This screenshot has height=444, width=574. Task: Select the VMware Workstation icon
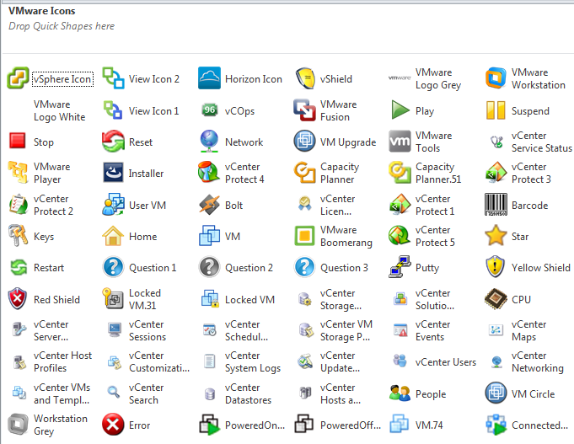(496, 78)
